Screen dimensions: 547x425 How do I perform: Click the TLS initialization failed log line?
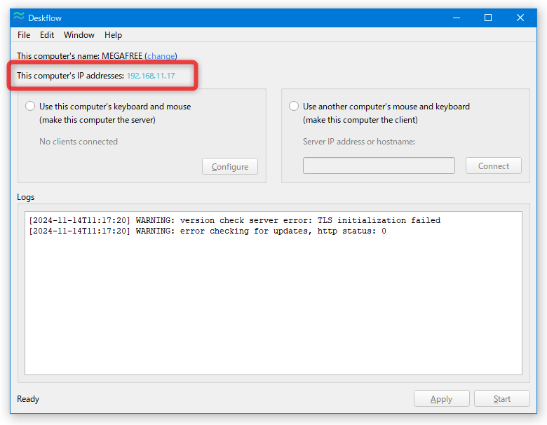pyautogui.click(x=234, y=220)
